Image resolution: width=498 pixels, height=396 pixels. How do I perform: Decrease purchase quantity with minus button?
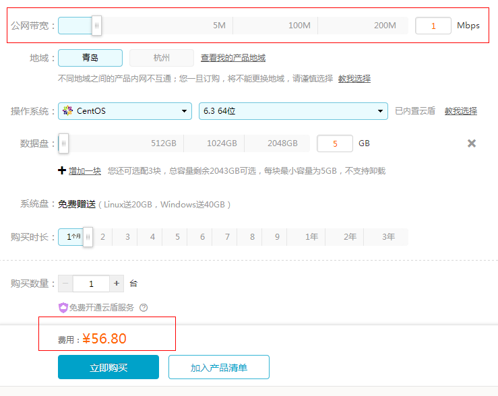click(65, 284)
